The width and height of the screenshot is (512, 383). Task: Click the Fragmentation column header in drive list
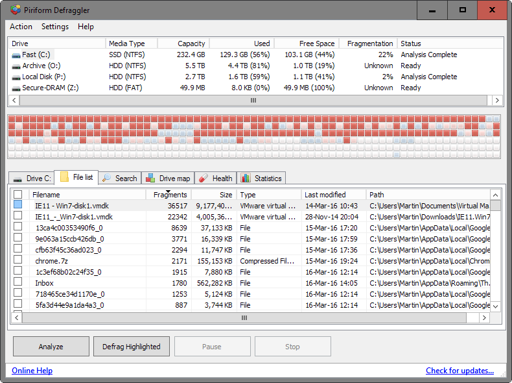[x=368, y=43]
